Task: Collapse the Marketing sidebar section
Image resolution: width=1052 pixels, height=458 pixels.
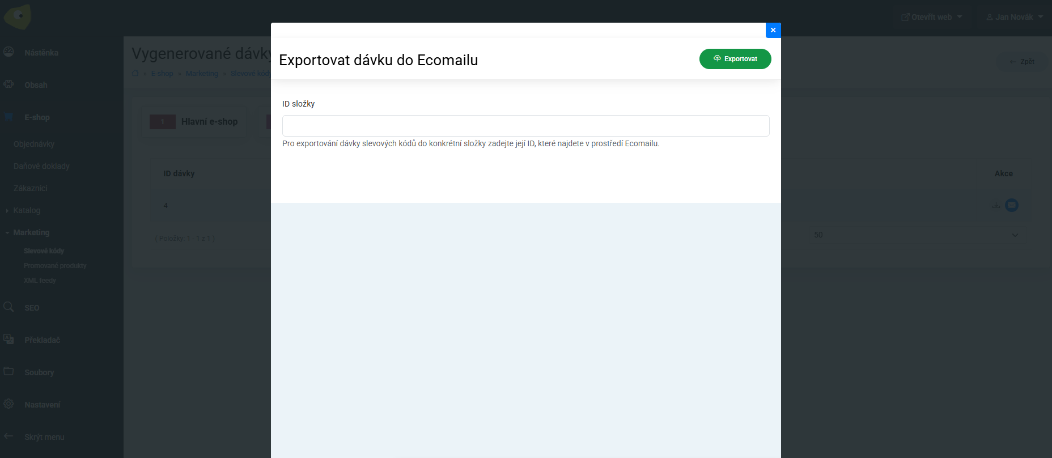Action: [31, 232]
